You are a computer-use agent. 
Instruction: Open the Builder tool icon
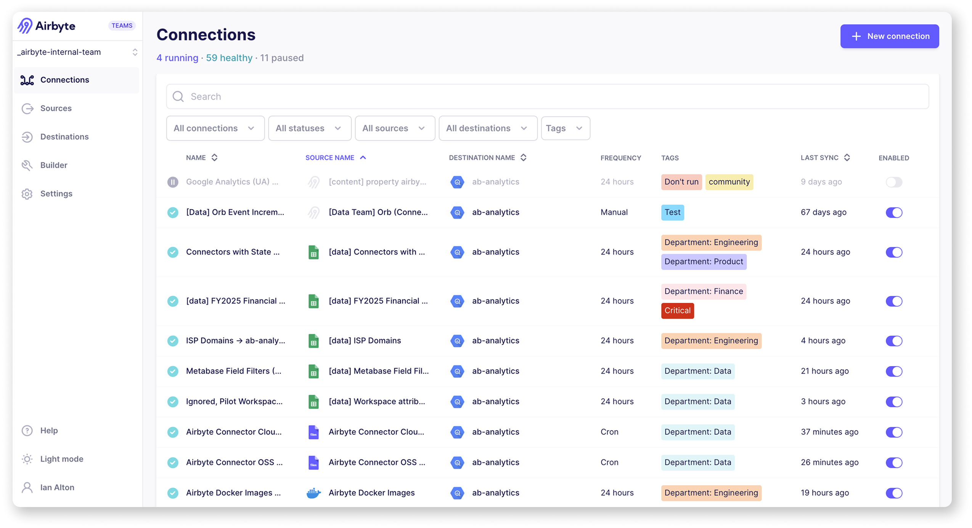27,165
